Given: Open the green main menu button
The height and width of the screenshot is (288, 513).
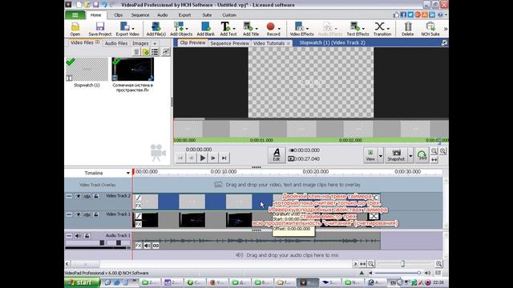Looking at the screenshot, I should click(x=75, y=15).
